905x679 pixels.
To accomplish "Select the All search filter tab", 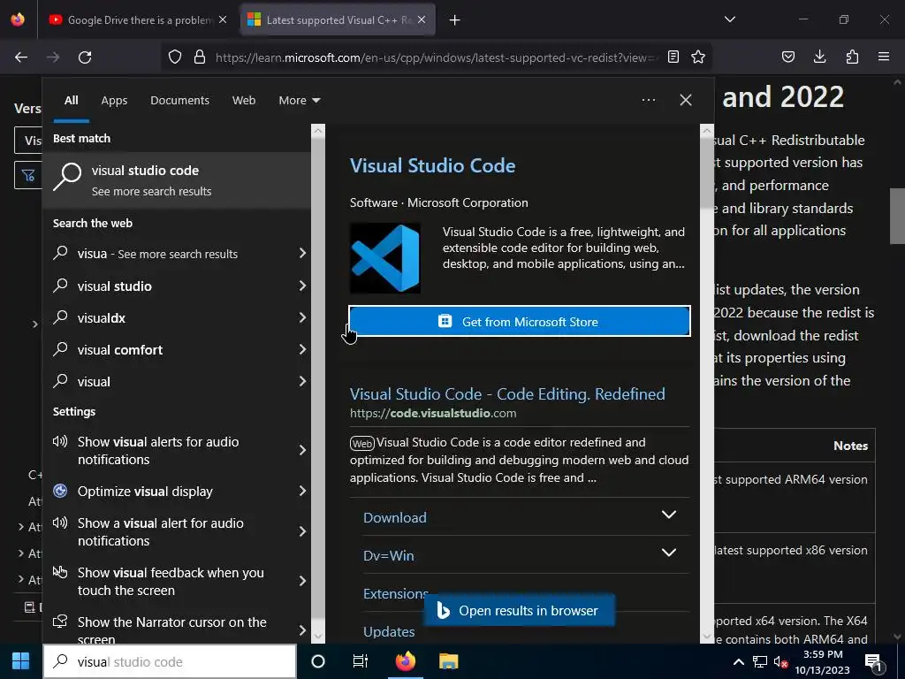I will pyautogui.click(x=71, y=101).
